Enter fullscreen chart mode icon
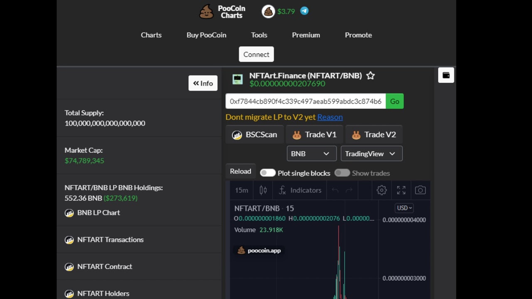Screen dimensions: 532x299 [401, 190]
